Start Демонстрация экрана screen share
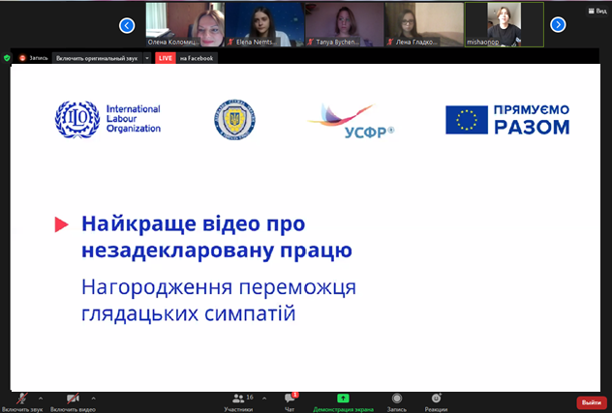The image size is (612, 413). point(343,402)
